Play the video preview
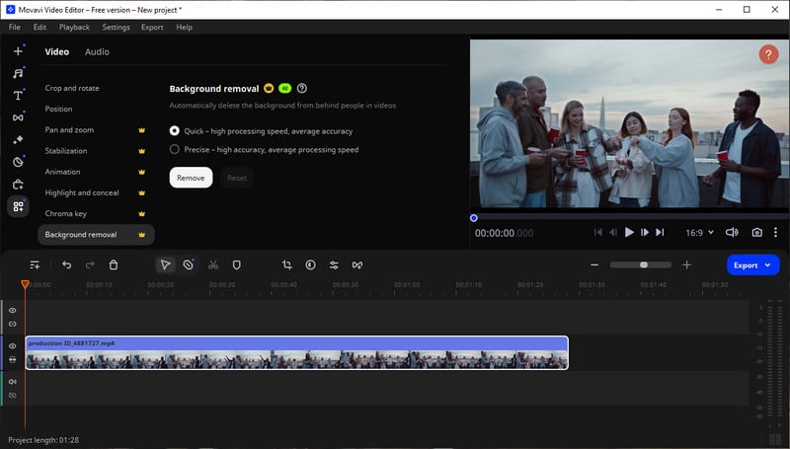 coord(629,232)
